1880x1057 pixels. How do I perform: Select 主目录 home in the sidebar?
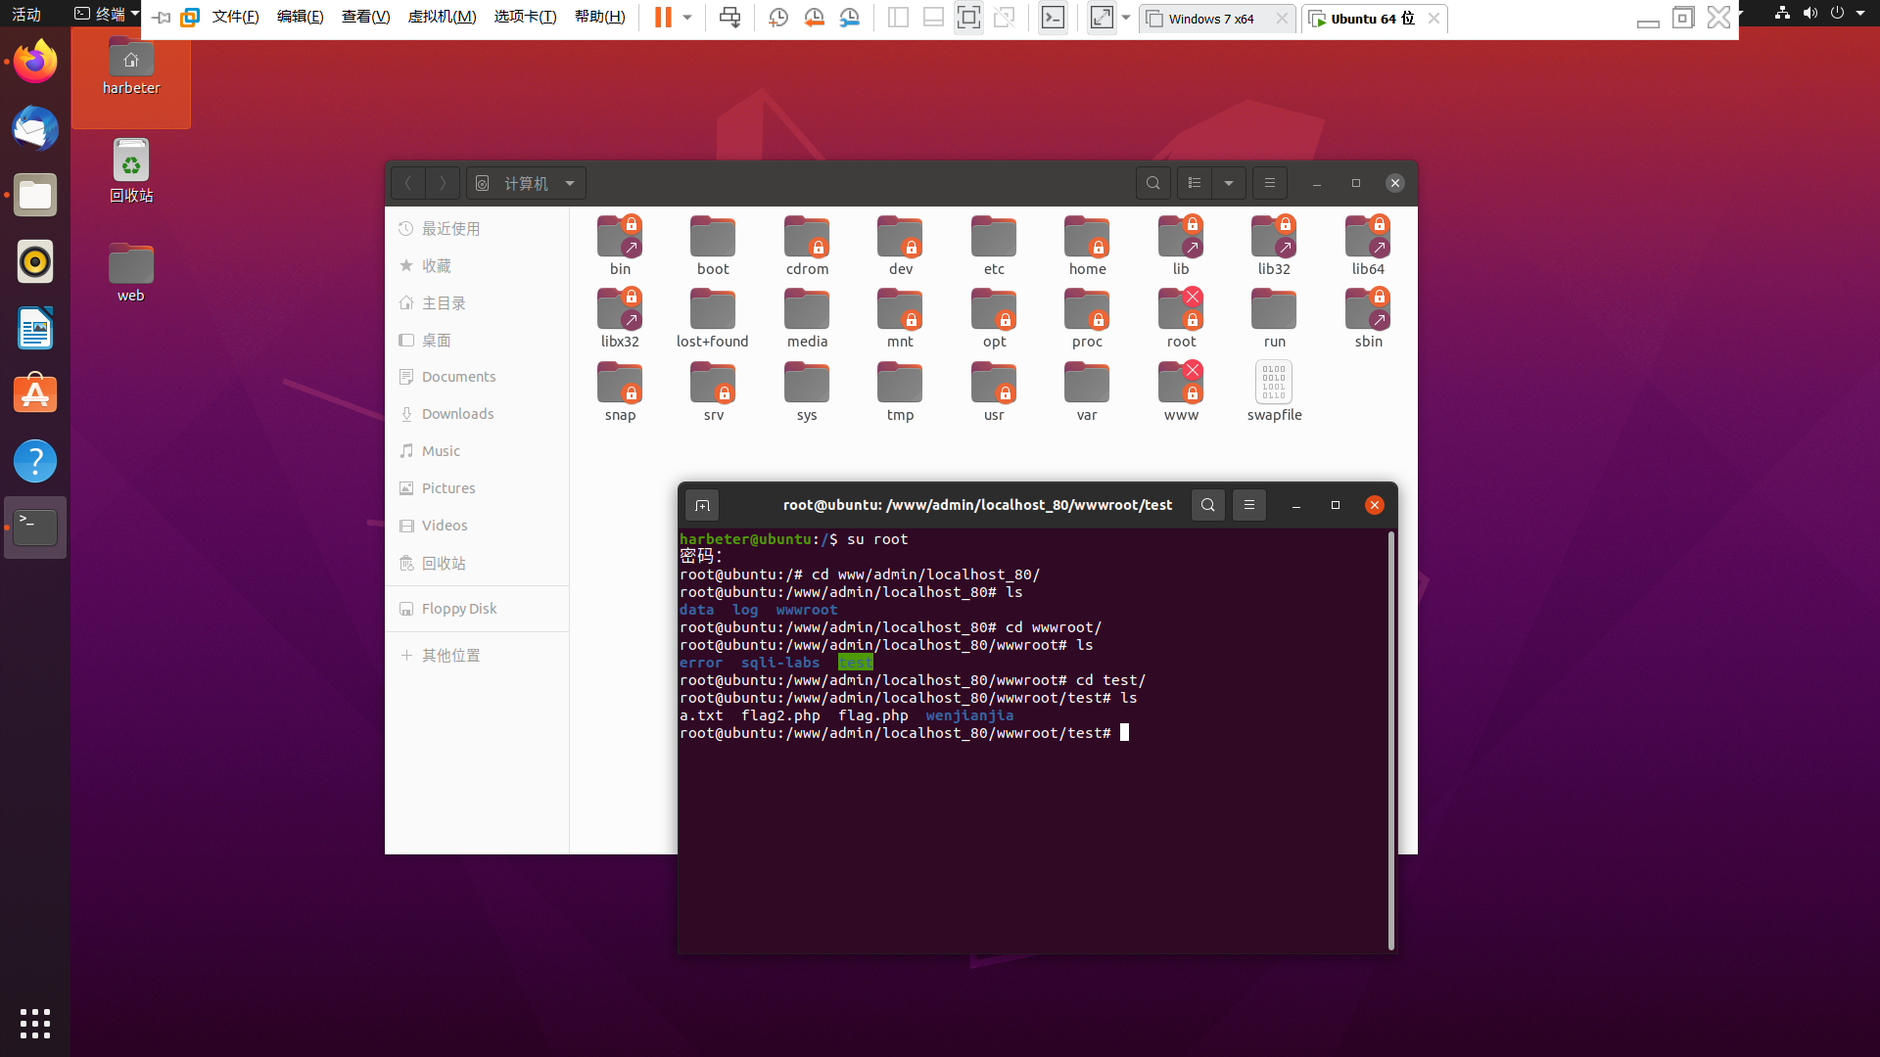[477, 303]
